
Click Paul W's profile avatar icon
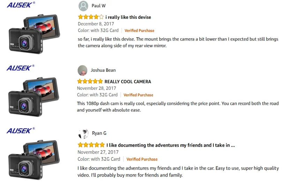pos(83,6)
